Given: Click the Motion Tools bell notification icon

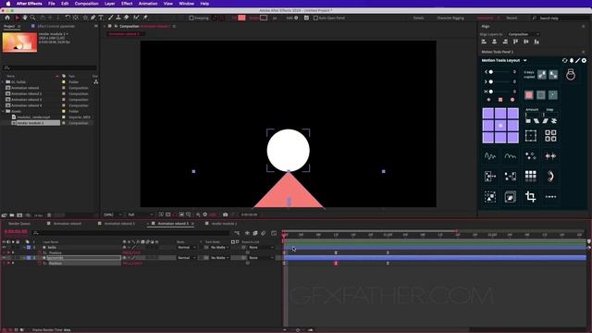Looking at the screenshot, I should click(572, 60).
